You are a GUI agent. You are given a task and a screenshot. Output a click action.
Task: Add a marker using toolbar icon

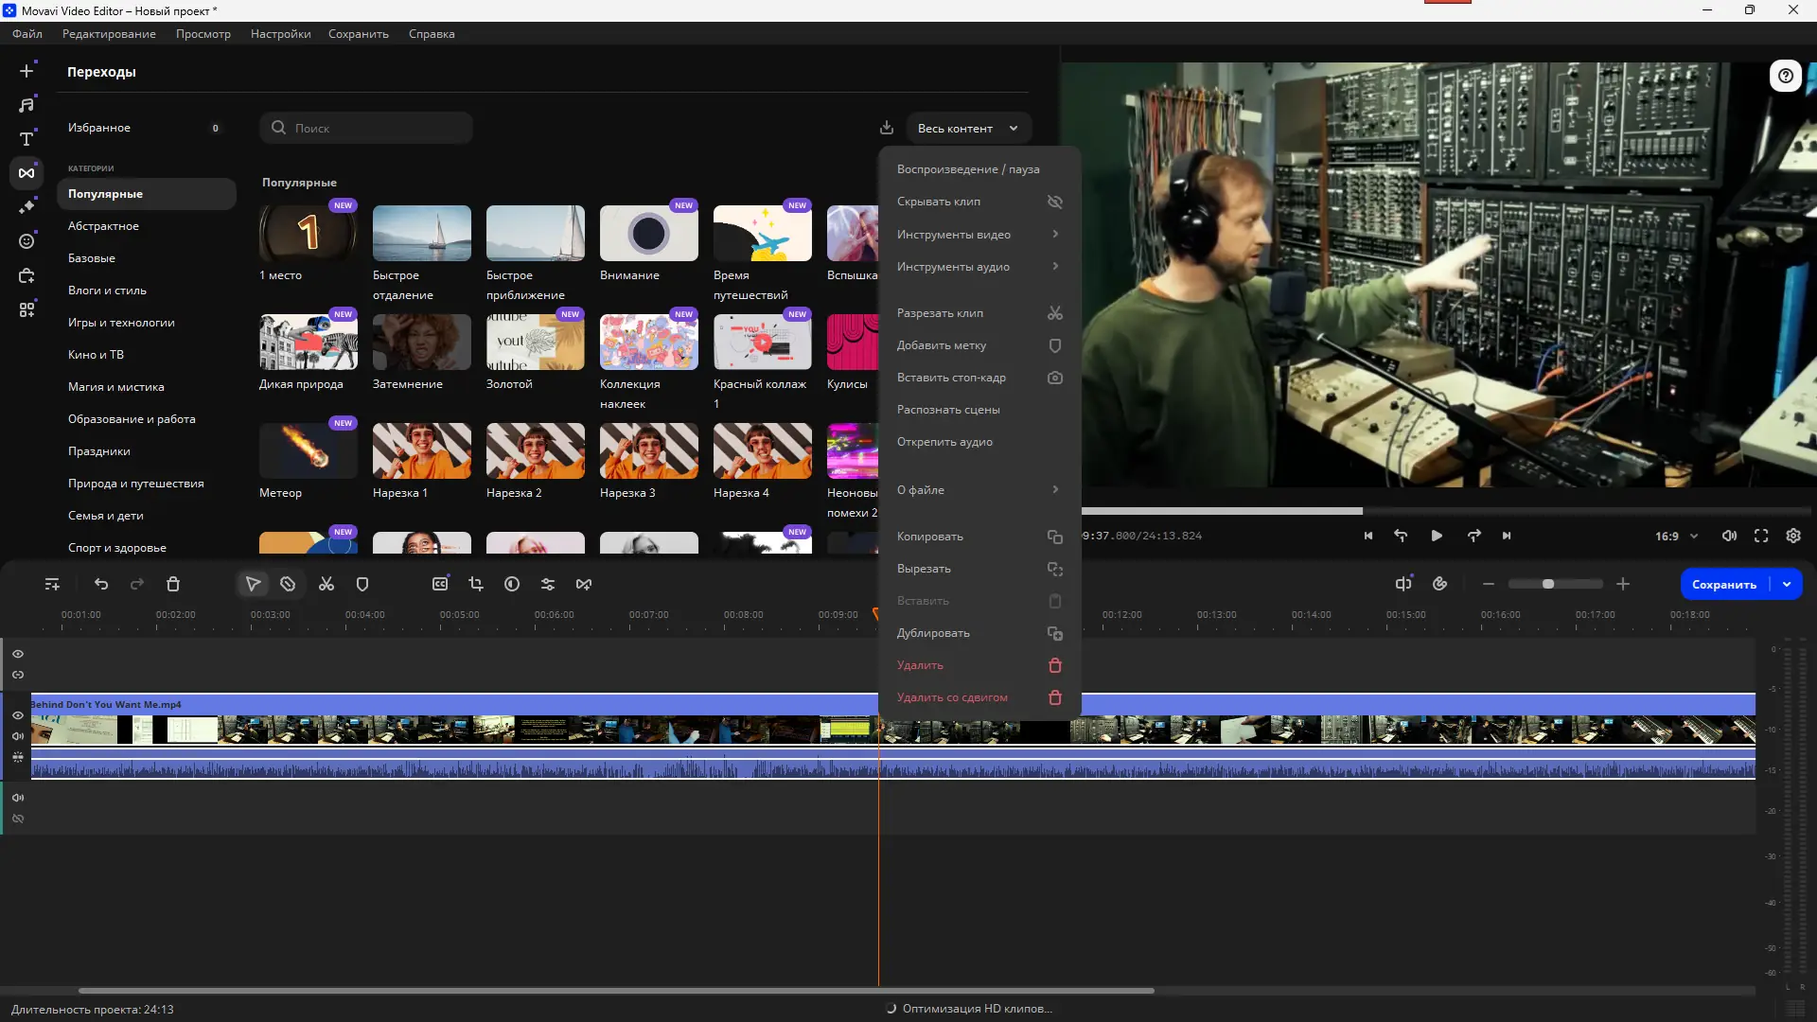tap(362, 585)
